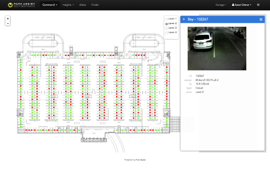Zoom in the map with plus button
270x172 pixels.
[8, 19]
